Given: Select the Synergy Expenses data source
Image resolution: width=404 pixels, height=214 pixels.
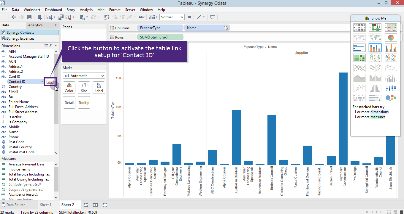Looking at the screenshot, I should (29, 38).
